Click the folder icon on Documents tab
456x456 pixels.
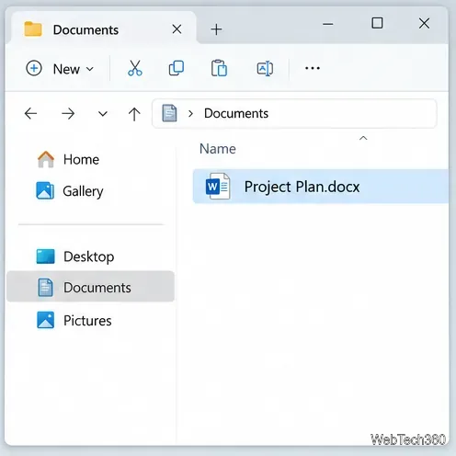click(33, 29)
